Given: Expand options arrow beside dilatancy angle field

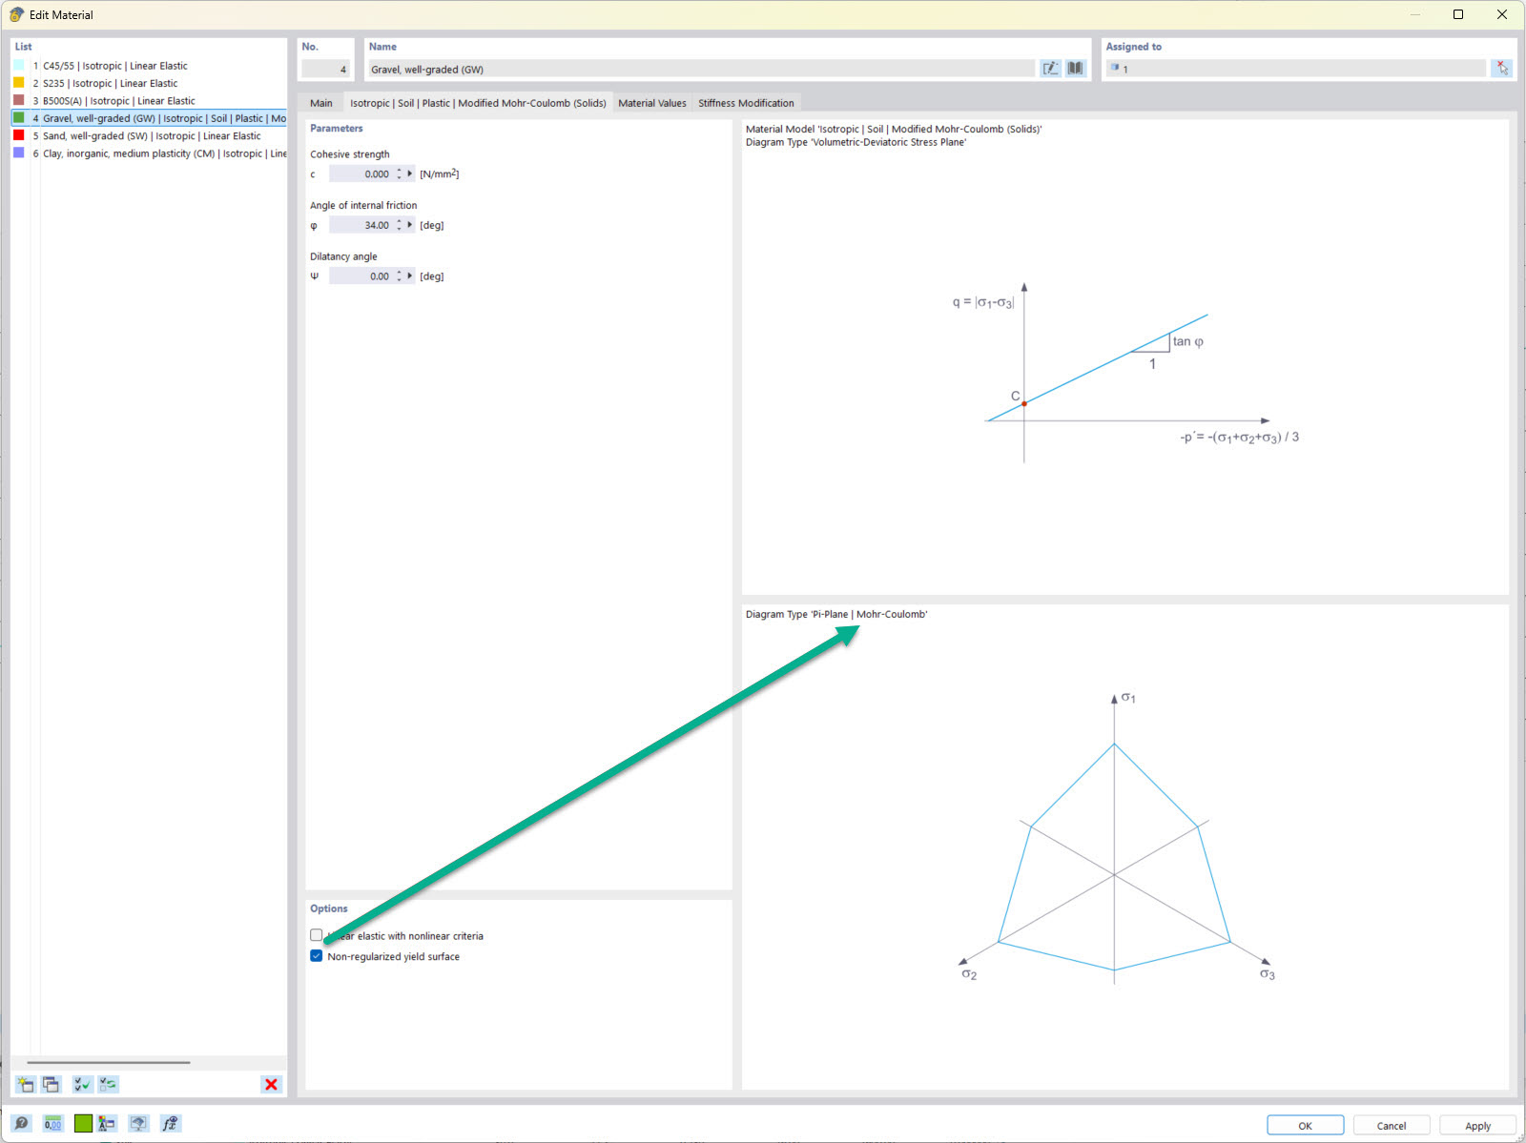Looking at the screenshot, I should pos(409,276).
